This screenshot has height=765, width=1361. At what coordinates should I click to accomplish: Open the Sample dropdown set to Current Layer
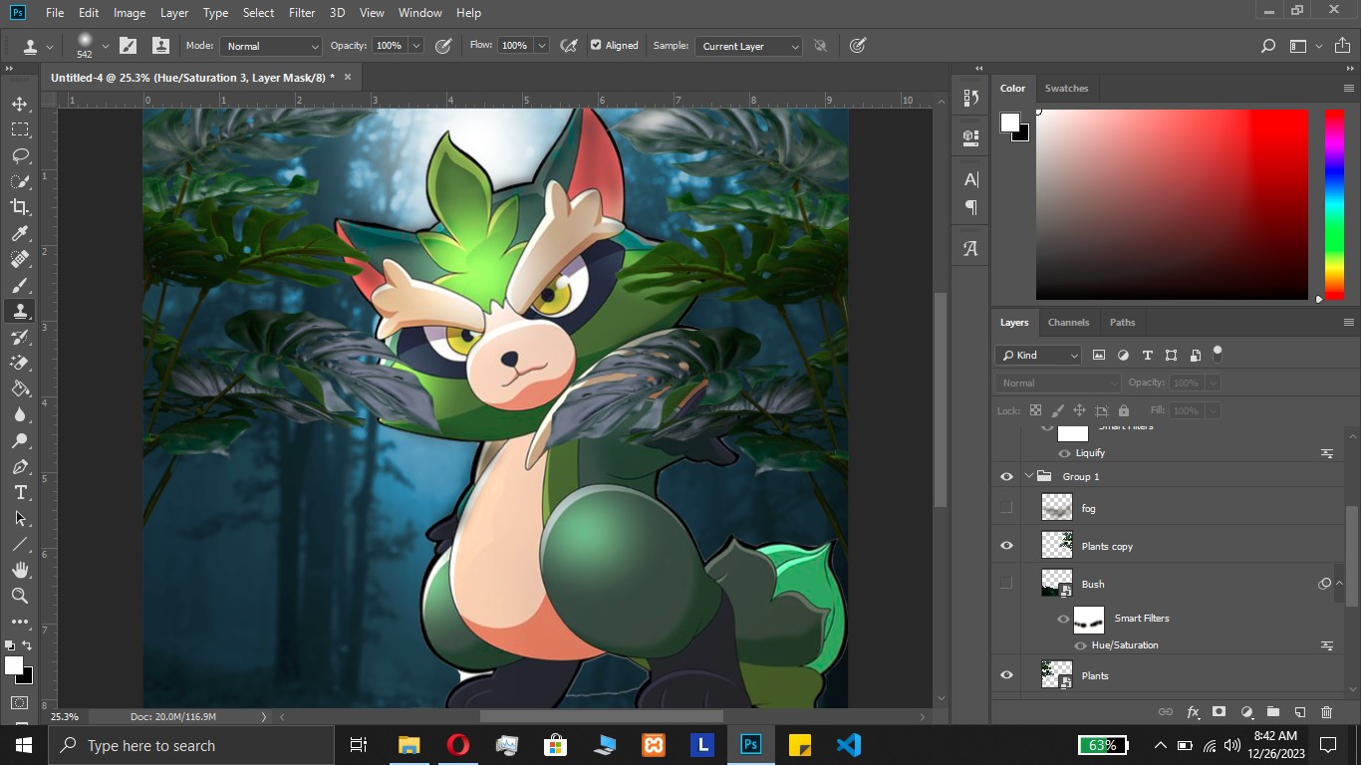click(749, 46)
